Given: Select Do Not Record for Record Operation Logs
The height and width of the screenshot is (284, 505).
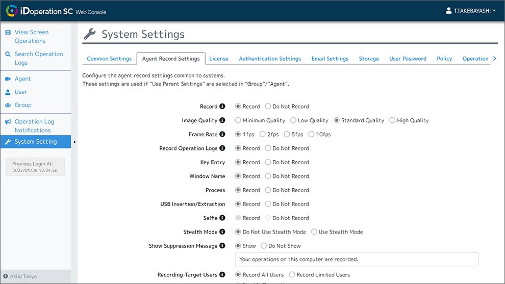Looking at the screenshot, I should point(268,148).
